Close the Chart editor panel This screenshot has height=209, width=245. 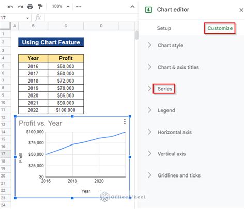[241, 10]
